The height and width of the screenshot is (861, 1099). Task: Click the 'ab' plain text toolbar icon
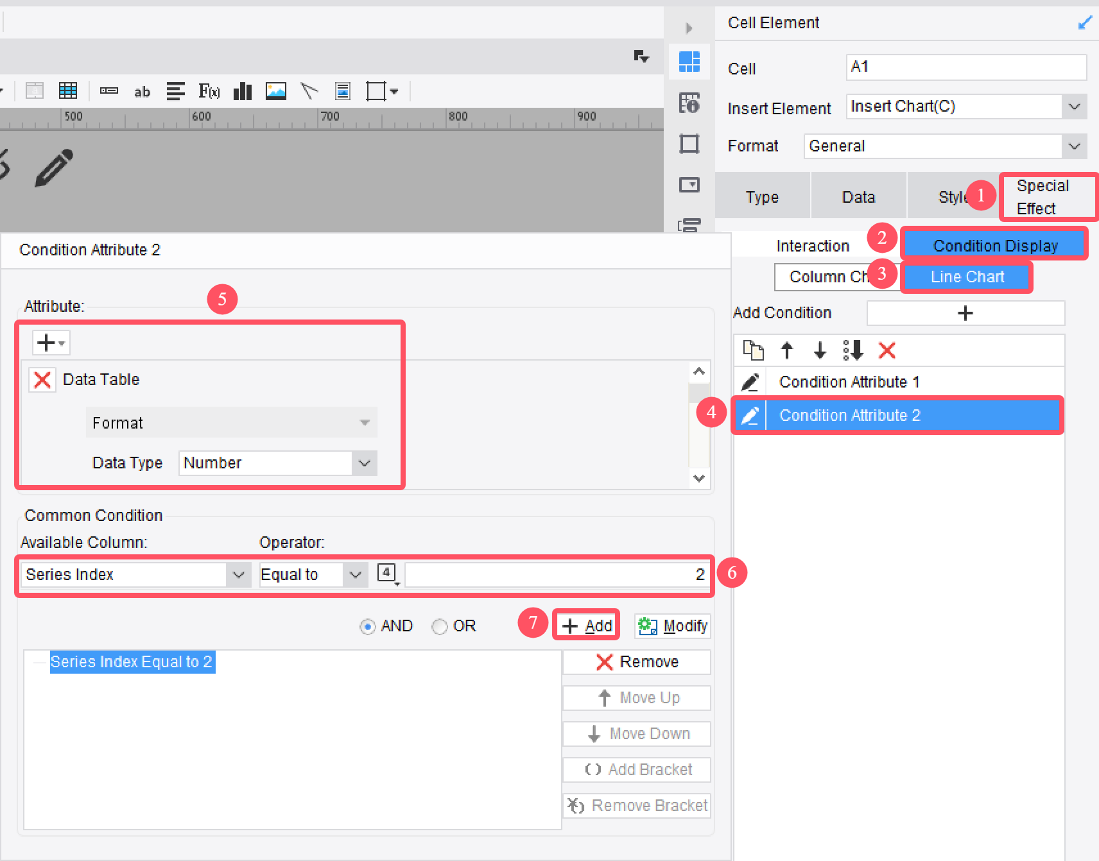coord(142,92)
